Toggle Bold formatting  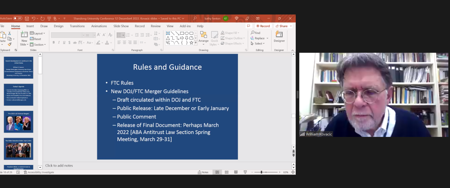click(54, 43)
